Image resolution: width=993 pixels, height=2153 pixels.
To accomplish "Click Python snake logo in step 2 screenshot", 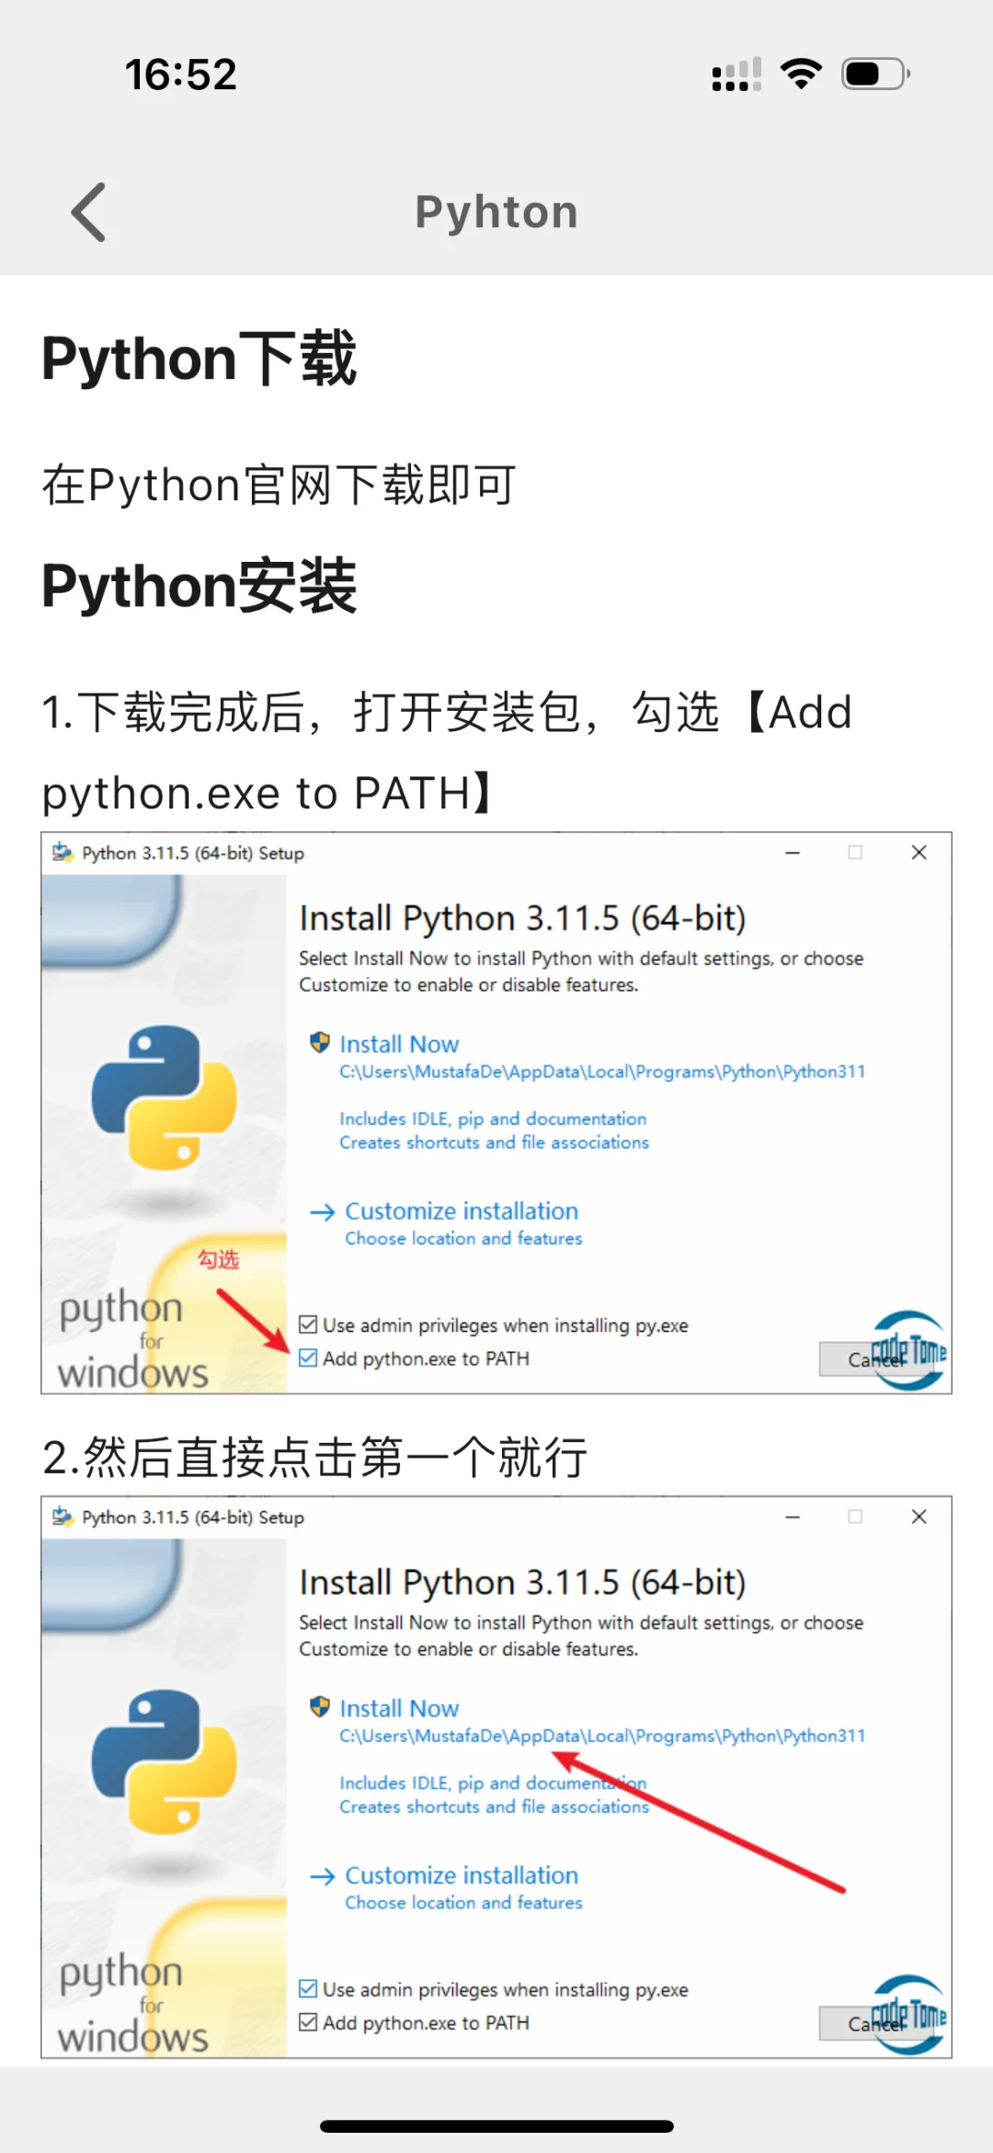I will click(x=165, y=1761).
